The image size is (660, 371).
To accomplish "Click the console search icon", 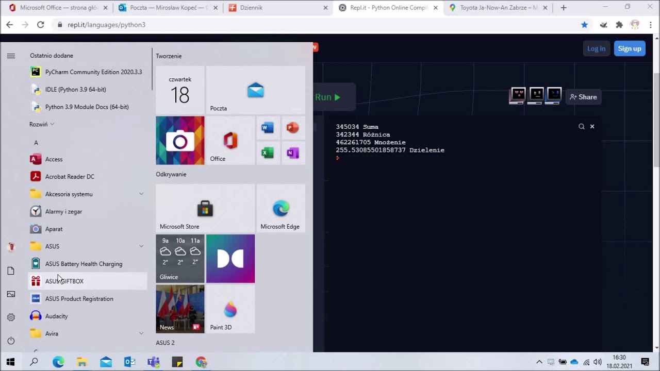I will click(582, 126).
